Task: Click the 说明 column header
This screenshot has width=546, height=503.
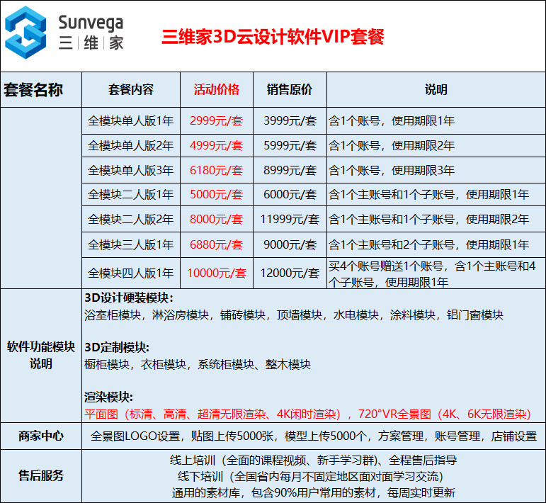Action: (x=436, y=90)
